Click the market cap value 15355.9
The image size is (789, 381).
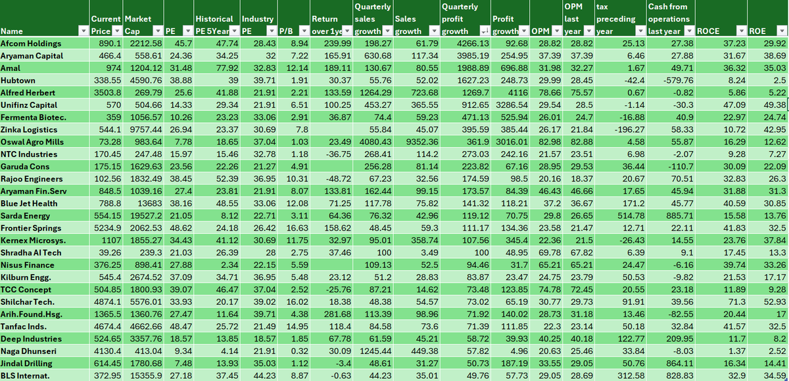147,376
